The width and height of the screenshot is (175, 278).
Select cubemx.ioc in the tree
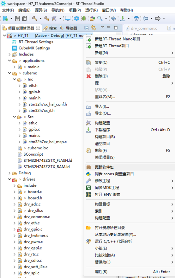tap(38, 148)
